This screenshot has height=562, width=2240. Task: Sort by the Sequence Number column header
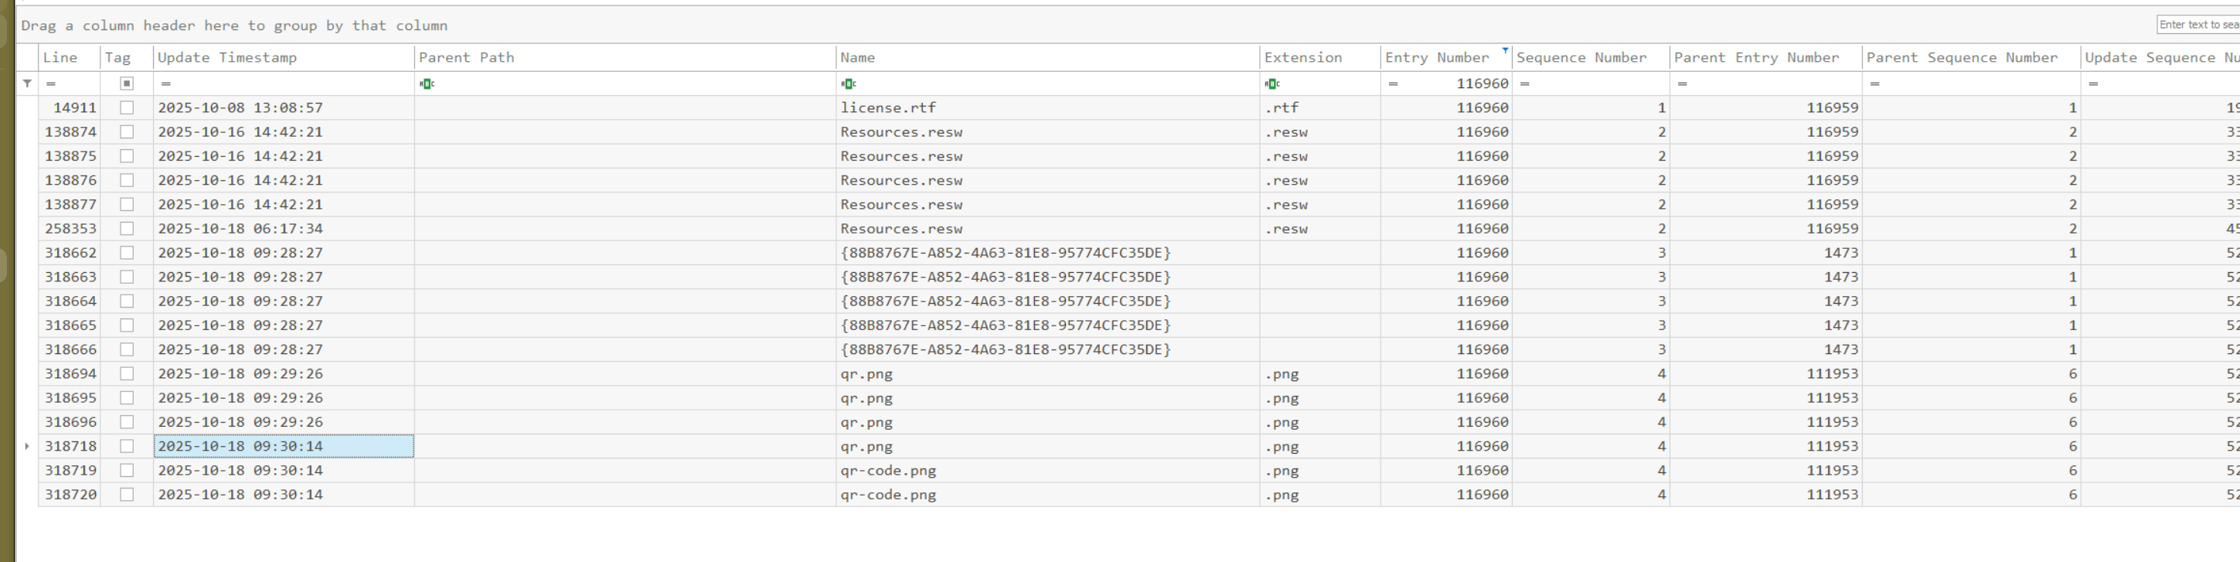pos(1591,57)
